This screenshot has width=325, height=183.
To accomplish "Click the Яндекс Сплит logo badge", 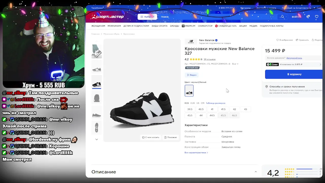I will point(272,65).
